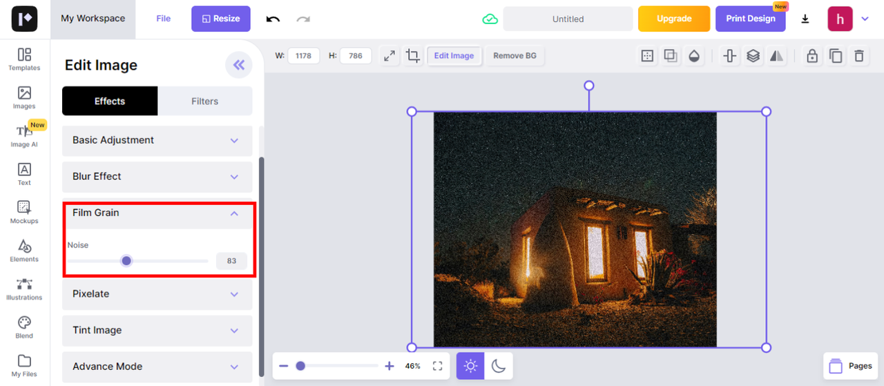Open the opacity droplet control

point(694,56)
